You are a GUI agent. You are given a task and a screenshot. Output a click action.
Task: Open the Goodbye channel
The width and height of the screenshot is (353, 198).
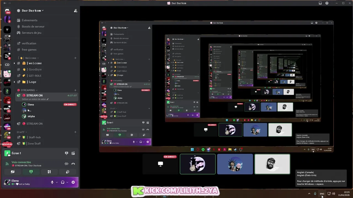pyautogui.click(x=47, y=70)
